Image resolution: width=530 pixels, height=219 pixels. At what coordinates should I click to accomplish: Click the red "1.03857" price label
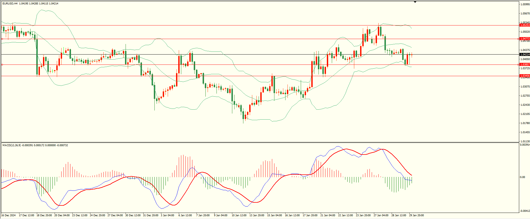525,65
